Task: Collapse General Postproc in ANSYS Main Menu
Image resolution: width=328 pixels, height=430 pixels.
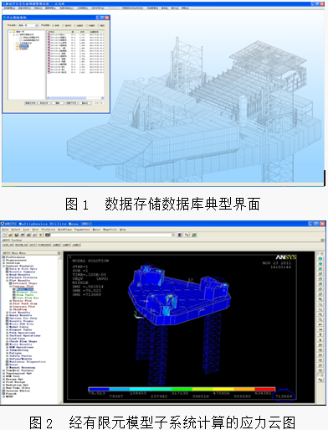Action: (3, 266)
